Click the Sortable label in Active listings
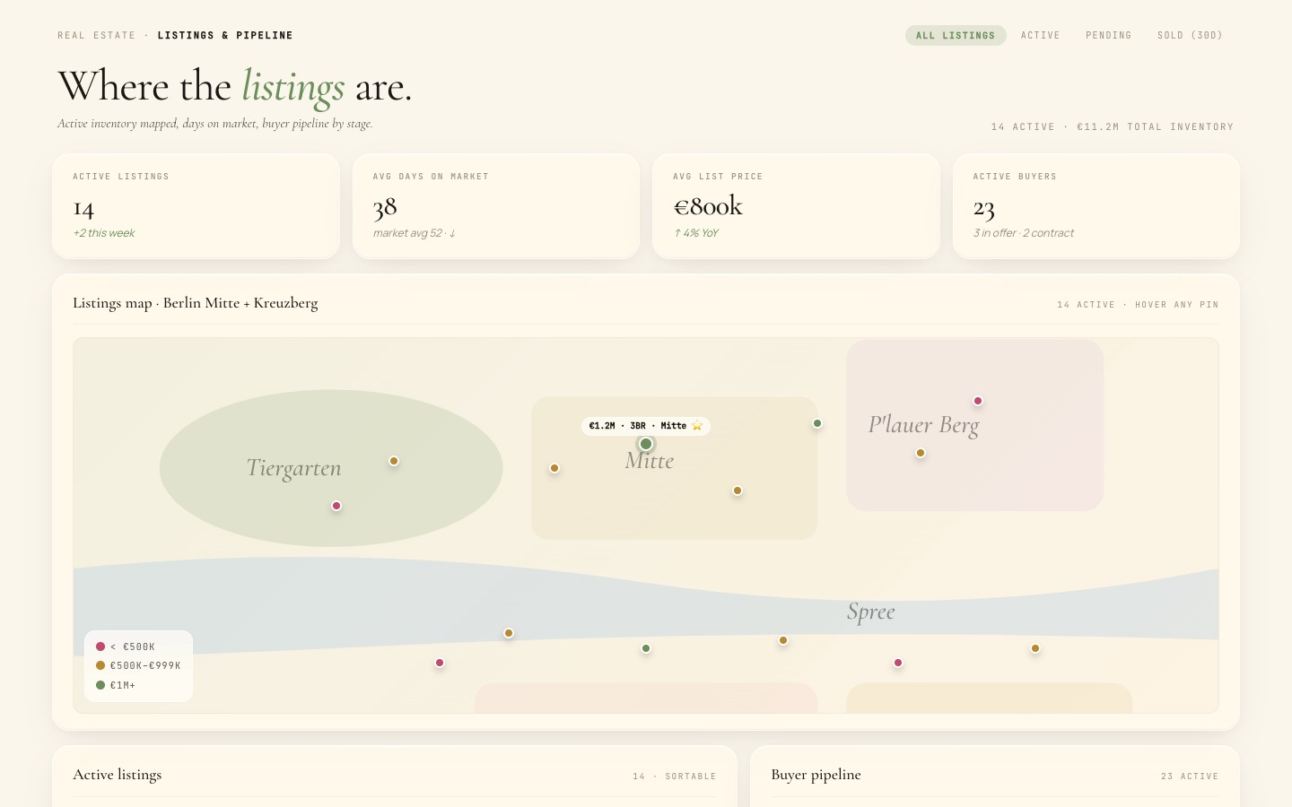 (x=691, y=777)
